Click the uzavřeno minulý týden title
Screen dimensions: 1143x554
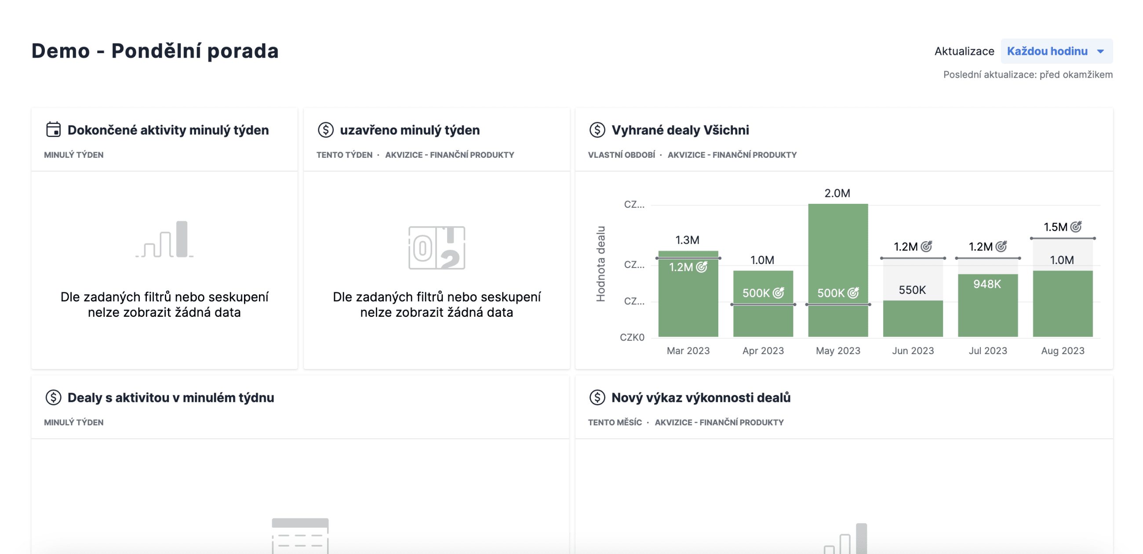409,130
